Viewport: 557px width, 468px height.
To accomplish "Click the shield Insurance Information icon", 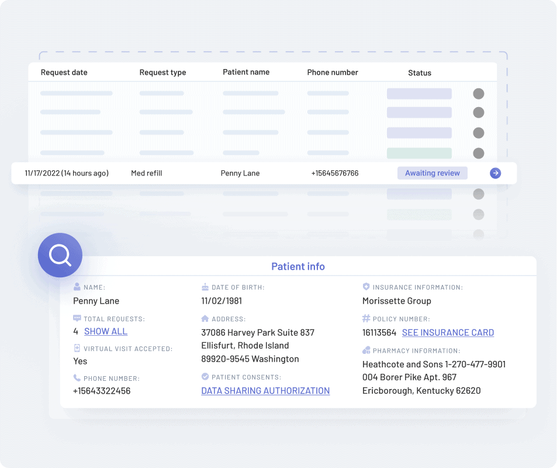I will pos(366,287).
